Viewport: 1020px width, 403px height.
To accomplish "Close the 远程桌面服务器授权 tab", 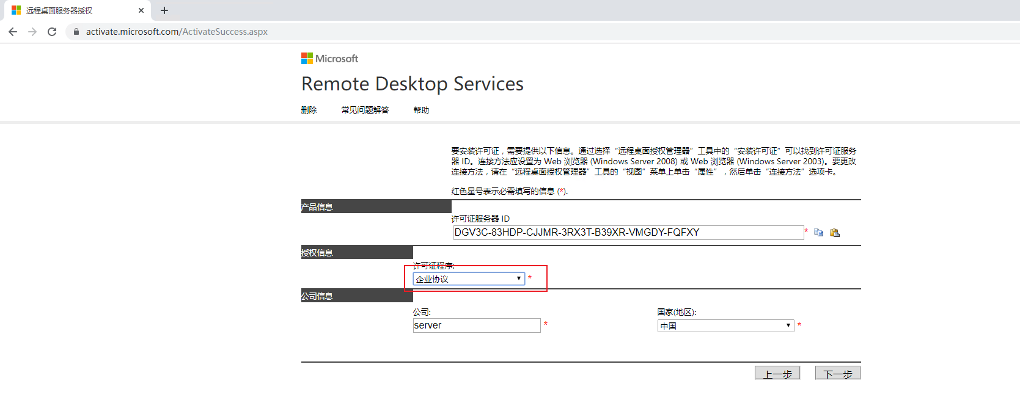I will pos(141,10).
